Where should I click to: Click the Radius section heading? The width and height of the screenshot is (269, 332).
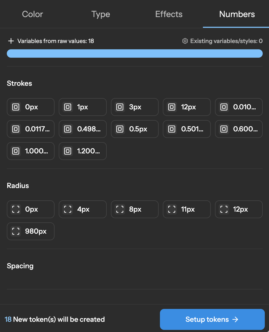tap(18, 186)
